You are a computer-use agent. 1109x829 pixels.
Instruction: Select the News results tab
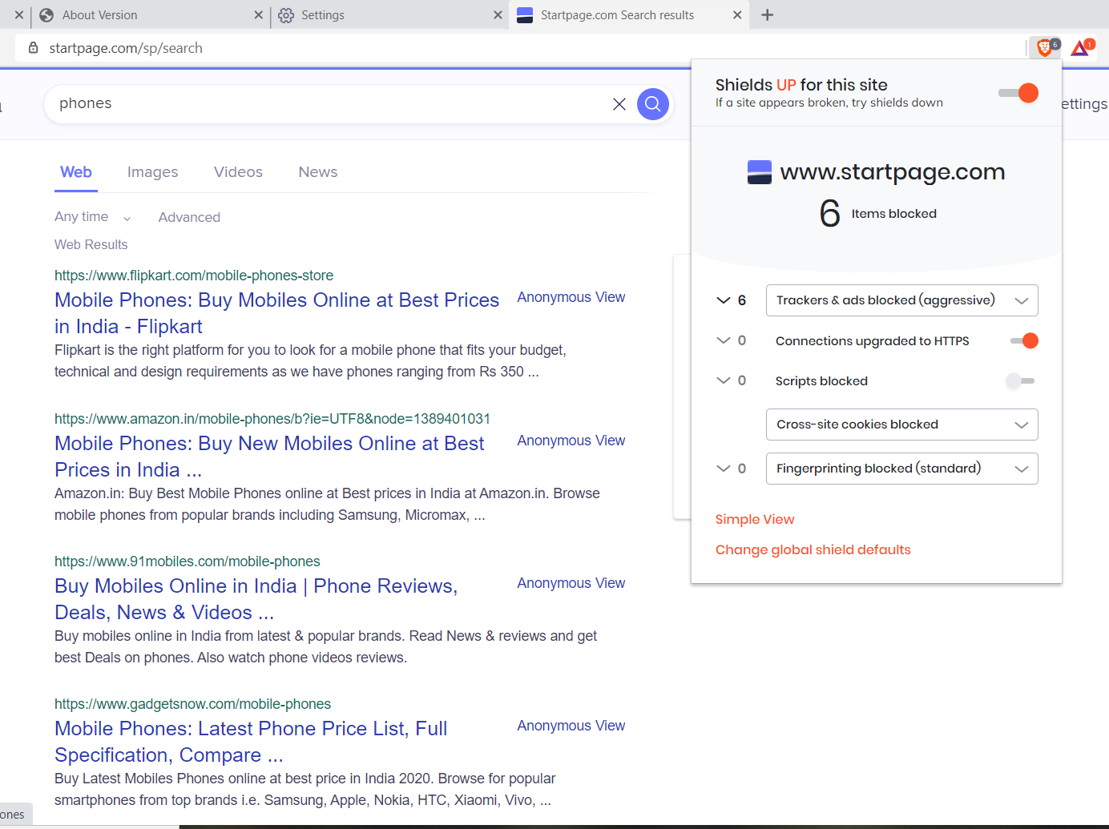[318, 172]
